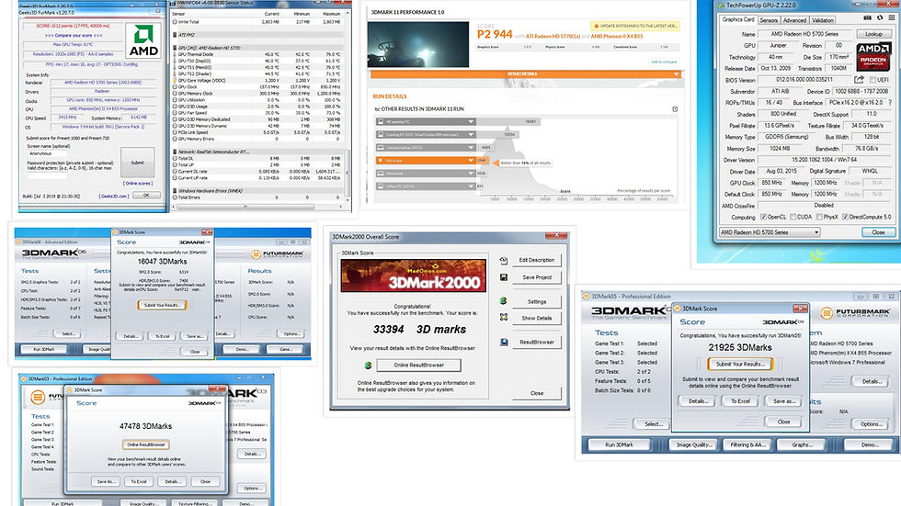Open the Geeks3D.com link
Screen dimensions: 901x506
(113, 197)
